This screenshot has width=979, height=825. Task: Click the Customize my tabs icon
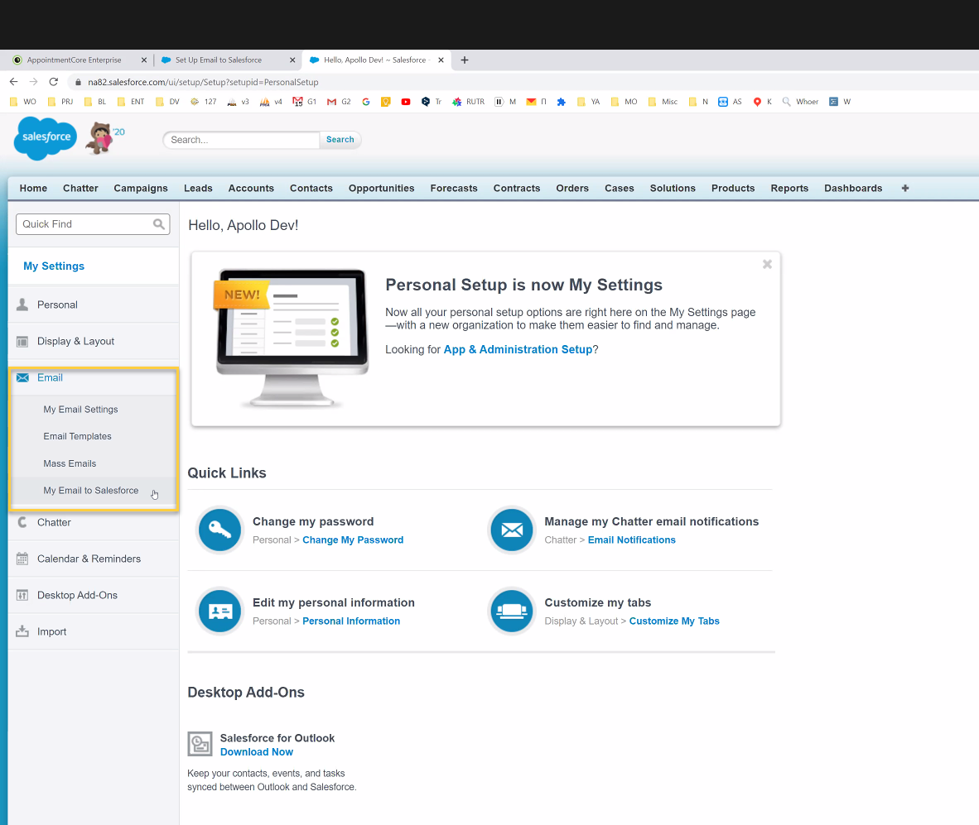click(x=512, y=612)
